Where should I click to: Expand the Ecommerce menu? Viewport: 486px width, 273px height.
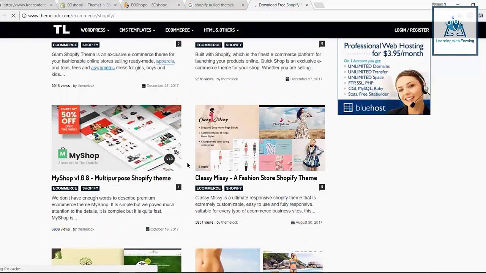tap(179, 30)
